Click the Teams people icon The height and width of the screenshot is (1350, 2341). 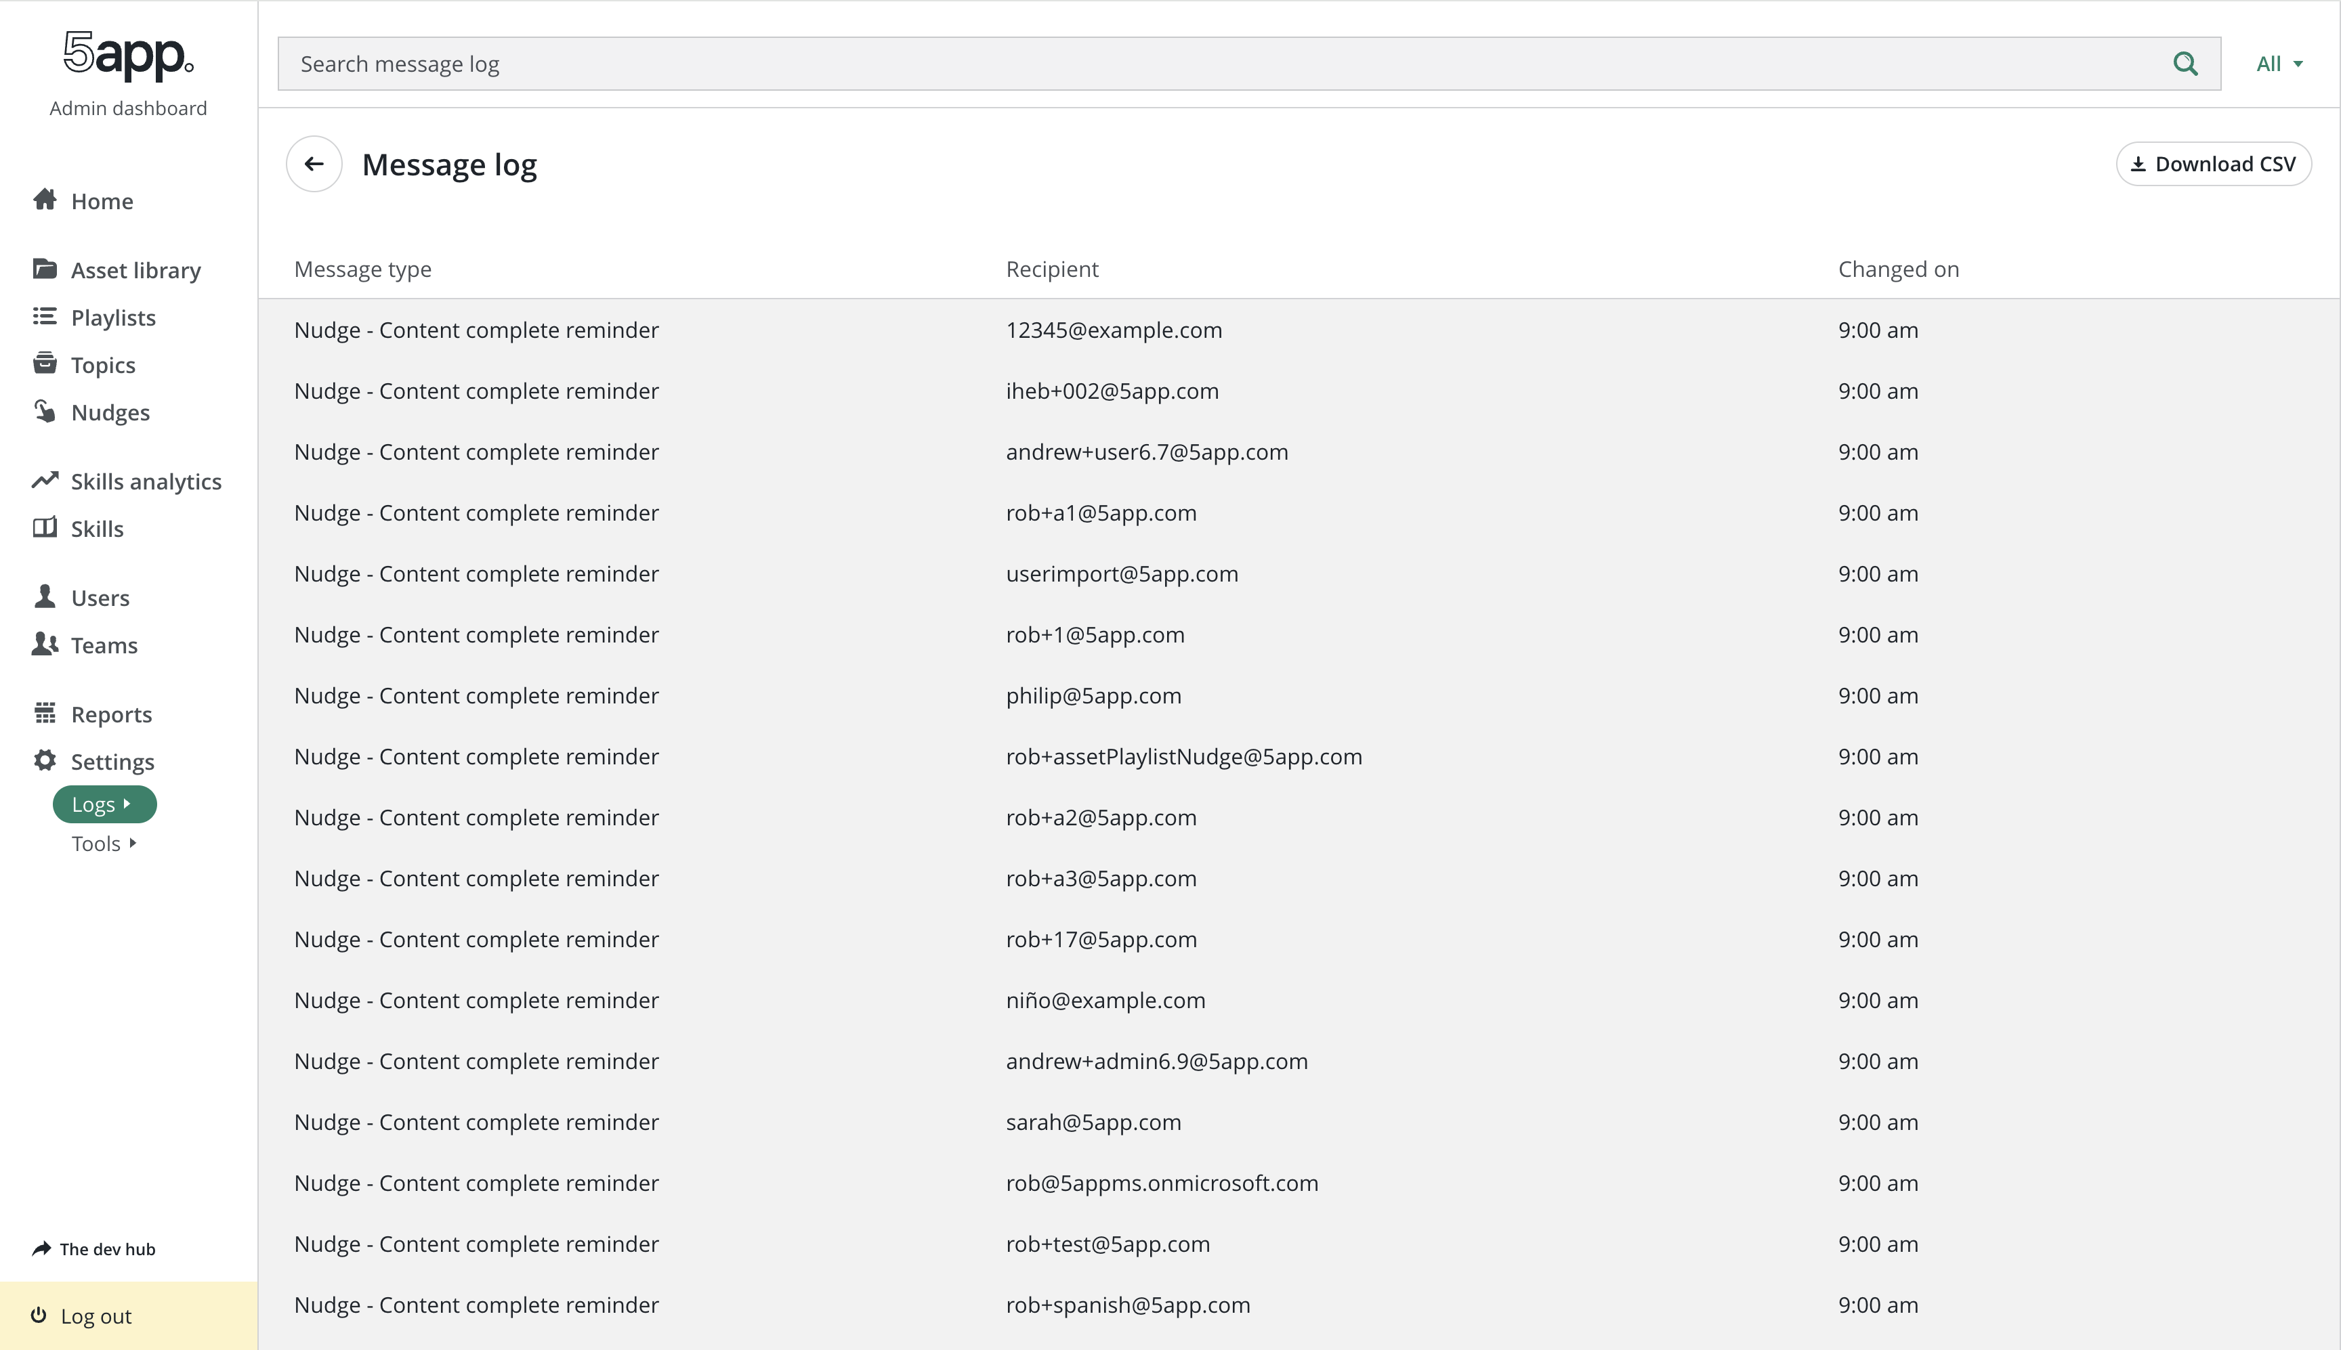pyautogui.click(x=45, y=643)
